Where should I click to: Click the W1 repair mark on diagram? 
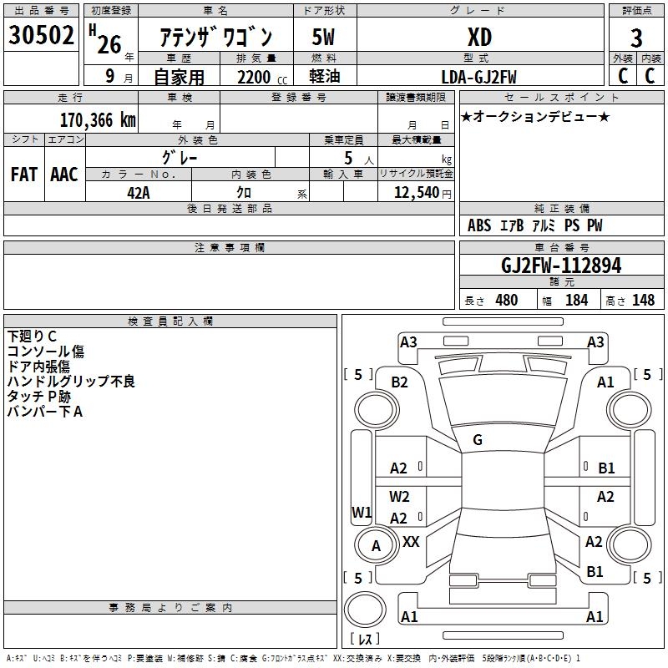(x=361, y=512)
